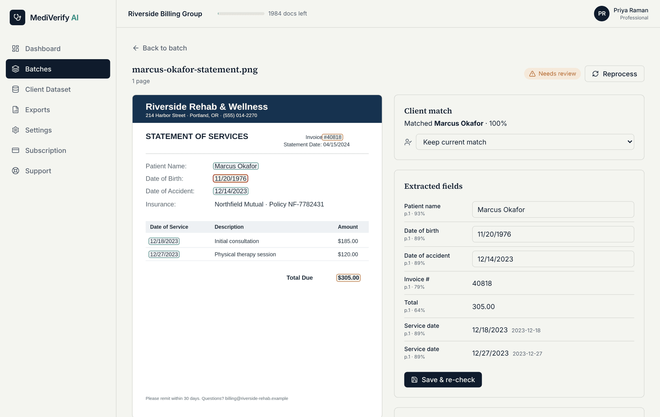Click the extracted Invoice # value 40818
The height and width of the screenshot is (417, 660).
482,283
